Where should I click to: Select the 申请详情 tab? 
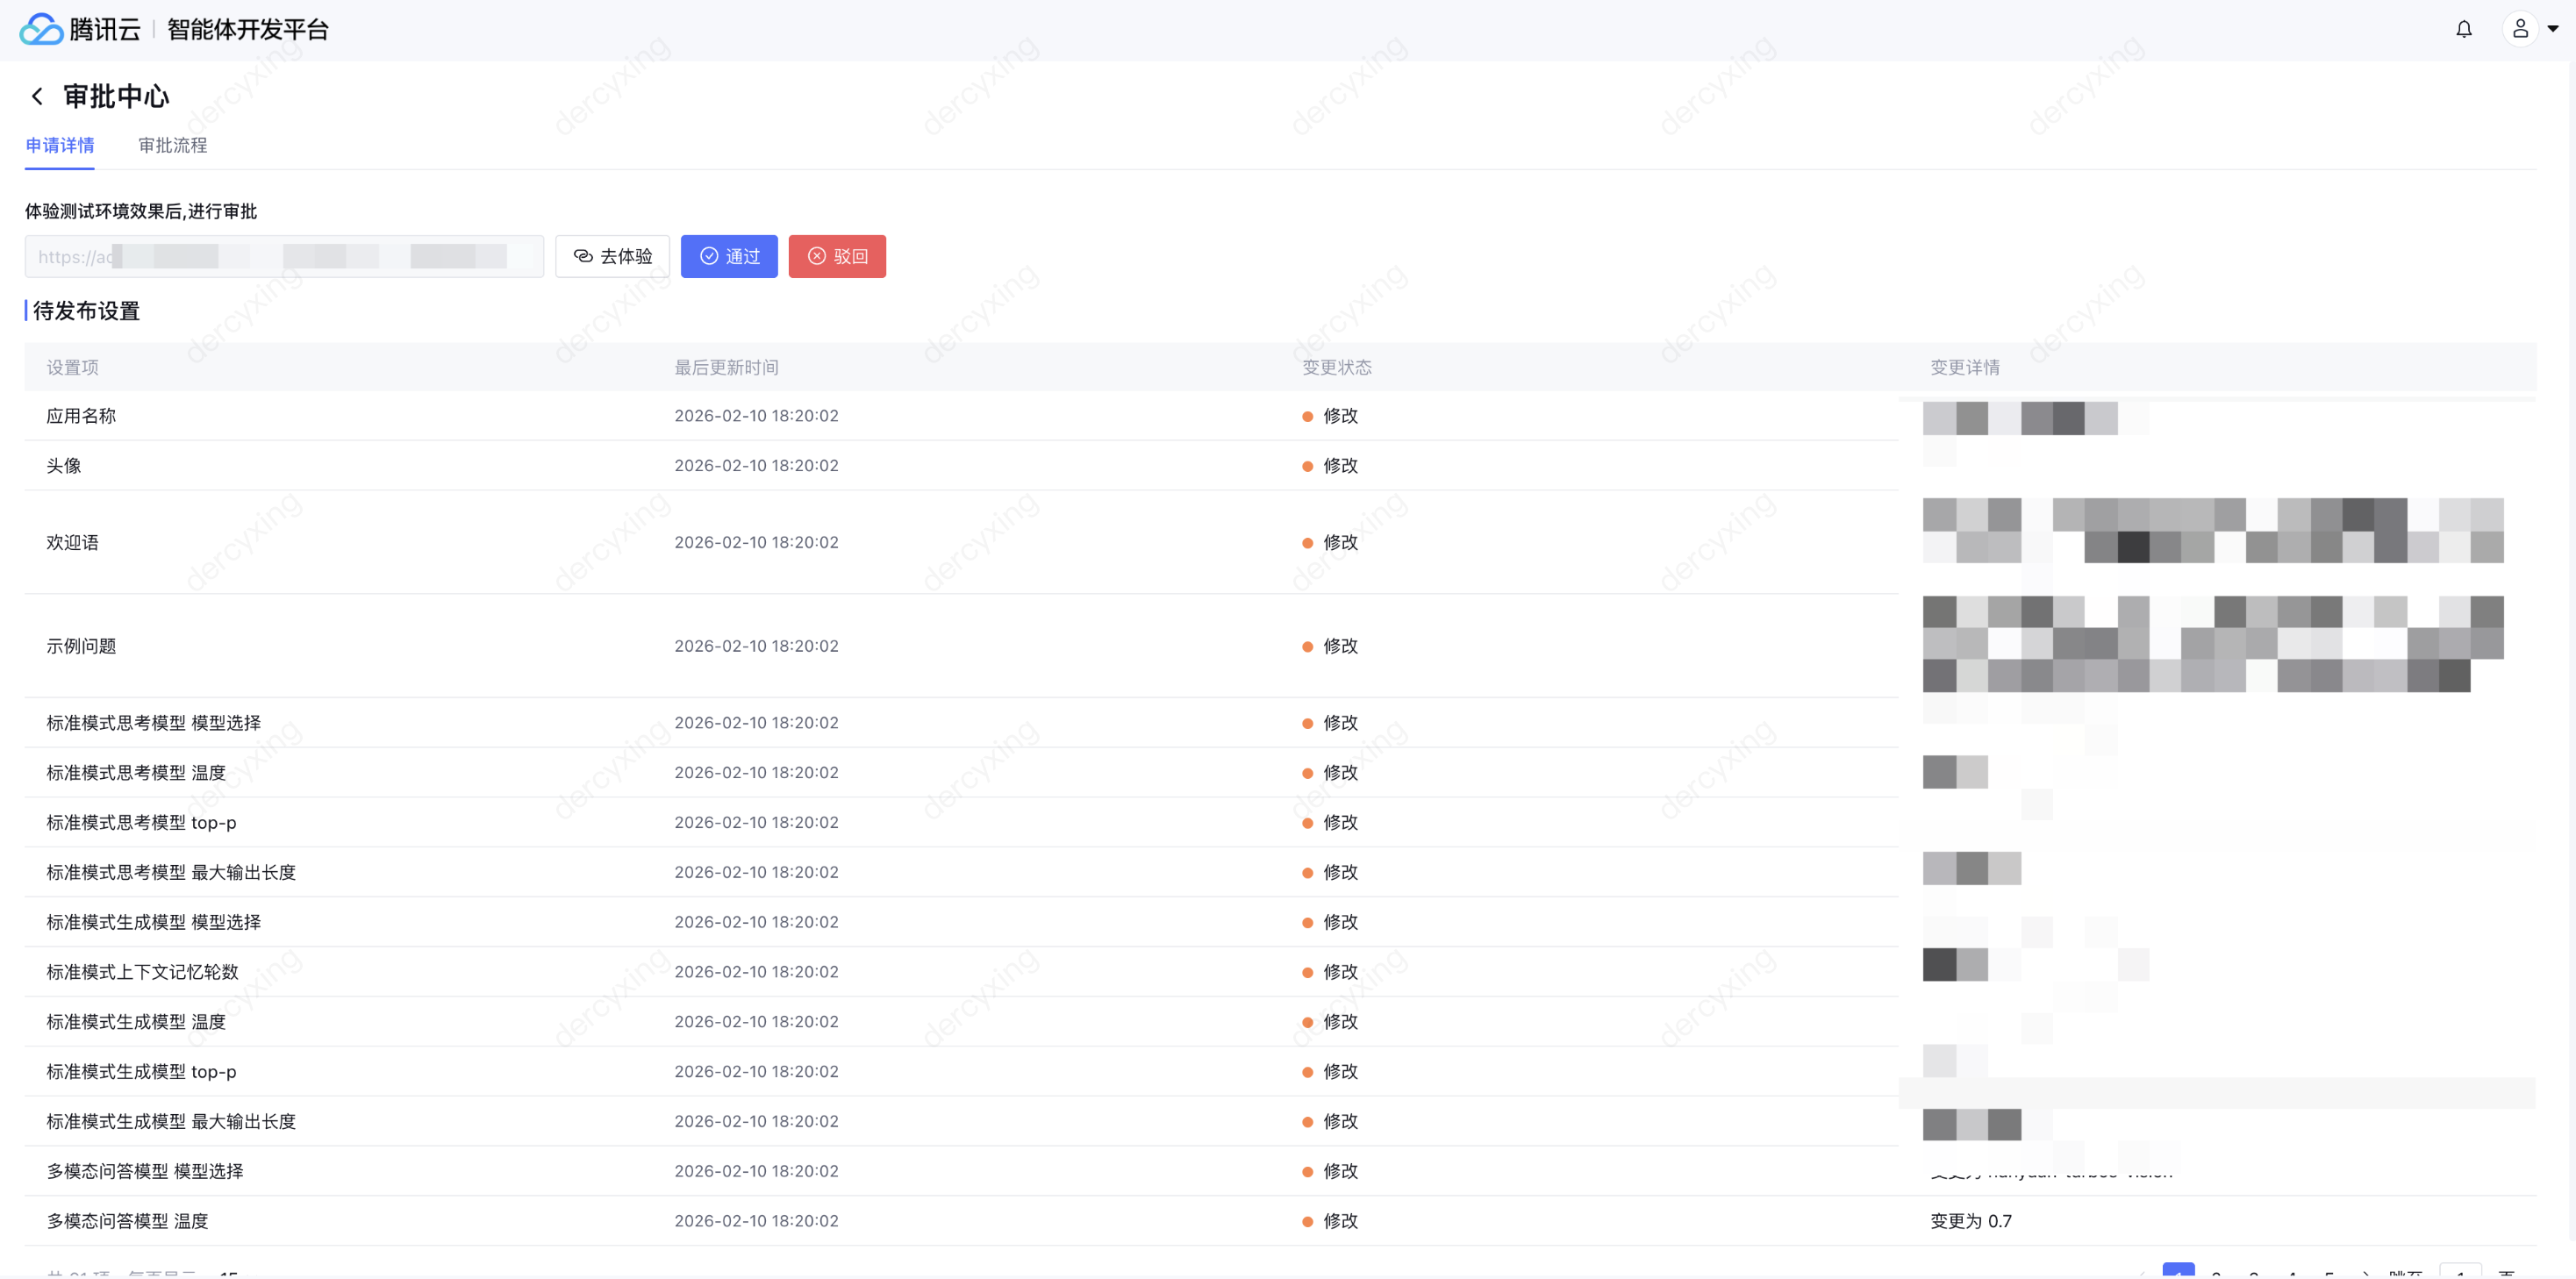point(60,146)
